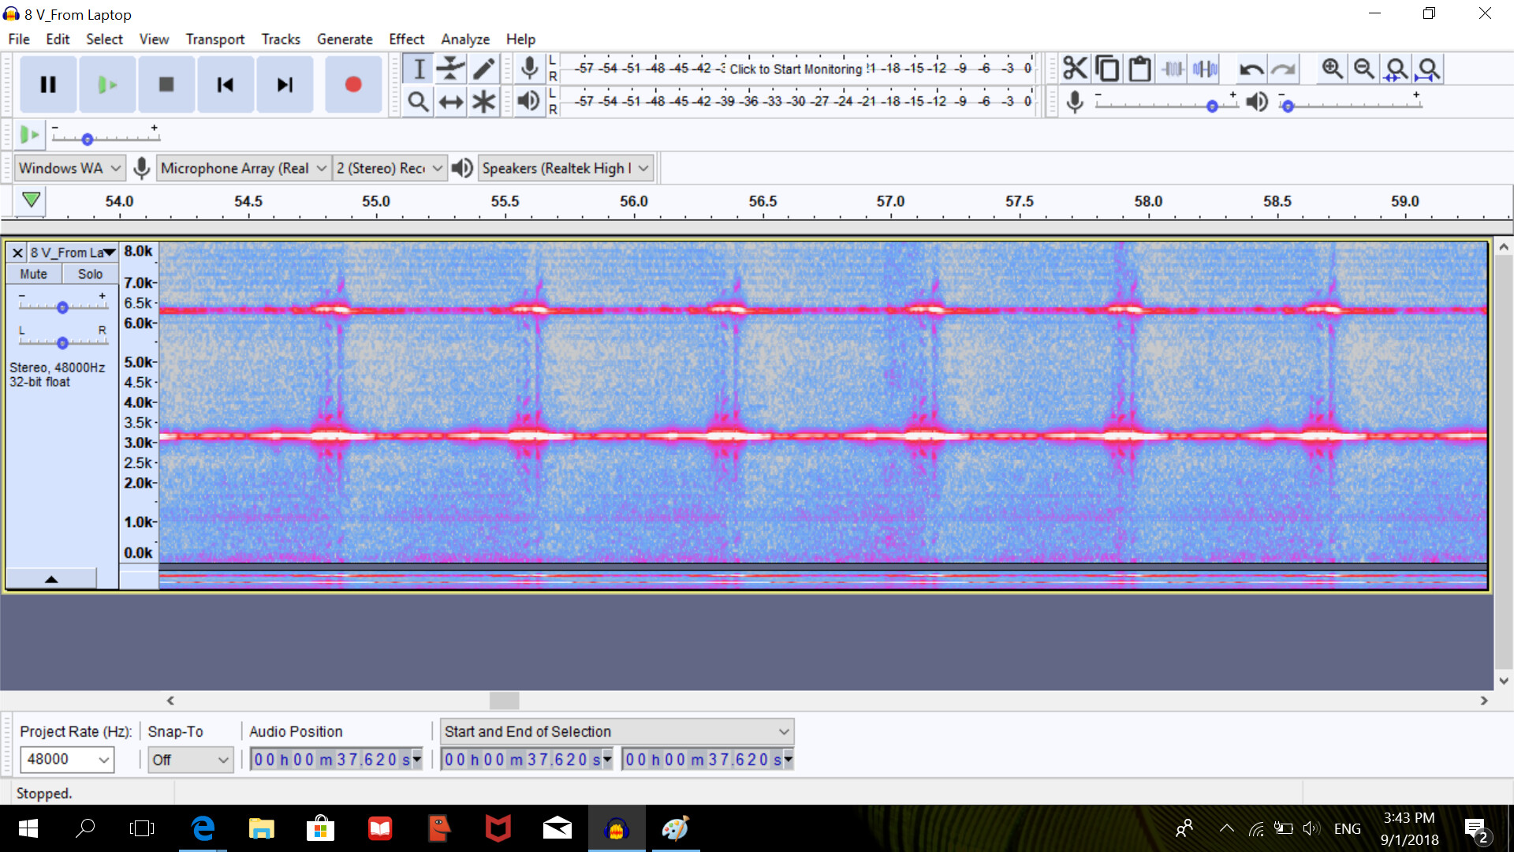This screenshot has height=852, width=1514.
Task: Trim audio outside selection icon
Action: click(x=1173, y=69)
